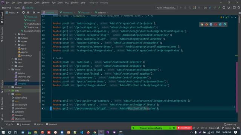Click the Debug bug icon

(185, 7)
